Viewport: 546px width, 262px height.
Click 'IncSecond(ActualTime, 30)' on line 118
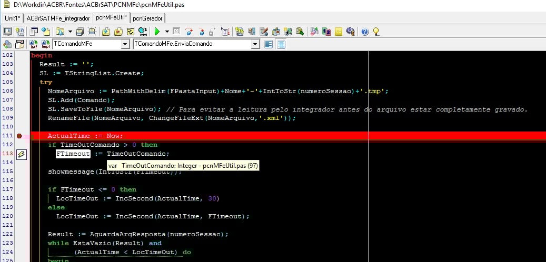coord(167,198)
